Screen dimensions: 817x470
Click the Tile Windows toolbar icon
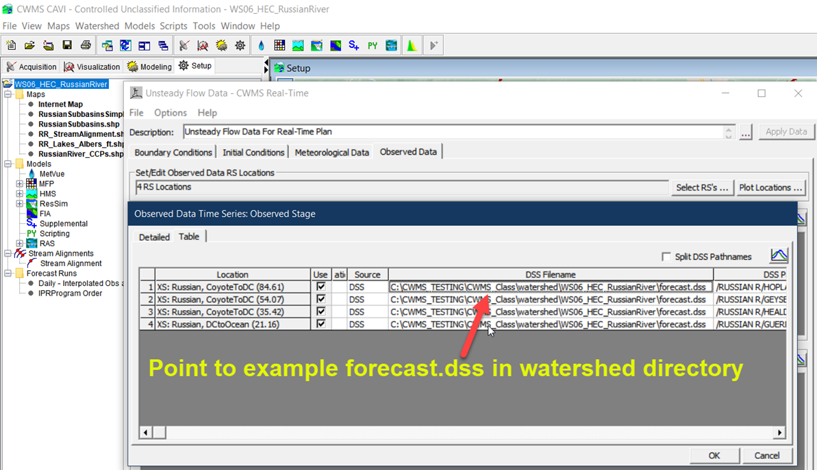tap(144, 46)
